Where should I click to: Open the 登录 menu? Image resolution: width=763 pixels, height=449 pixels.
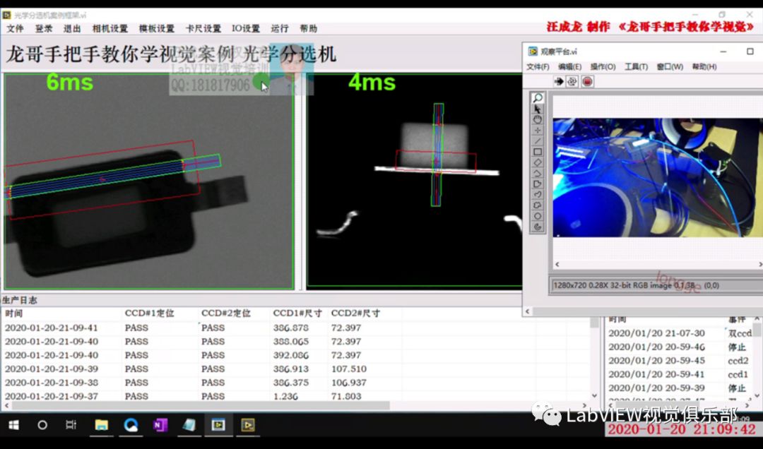point(43,29)
